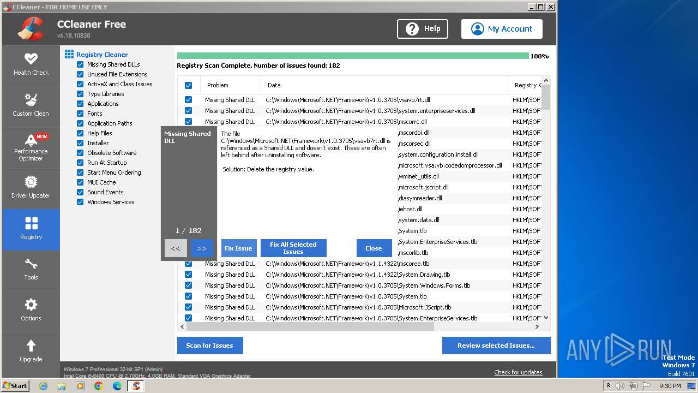Select Registry Cleaner tree heading
This screenshot has height=393, width=698.
(x=102, y=55)
